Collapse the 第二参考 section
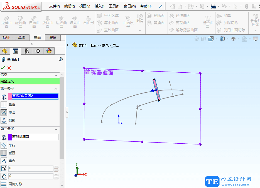 [x=56, y=129]
